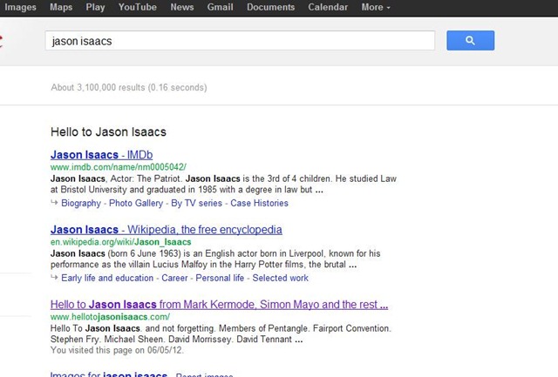Click in the search box containing jason isaacs
Viewport: 558px width, 377px height.
[x=240, y=41]
